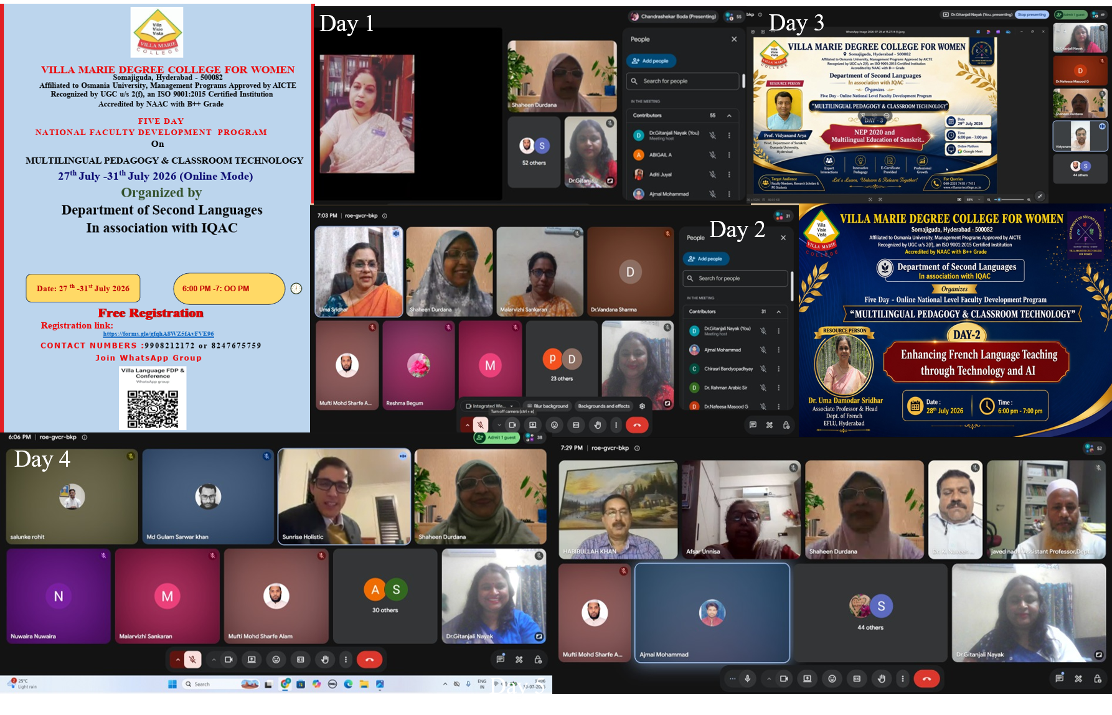The width and height of the screenshot is (1112, 715).
Task: Toggle captions in the 7:03 PM Day 2 meeting
Action: click(576, 425)
